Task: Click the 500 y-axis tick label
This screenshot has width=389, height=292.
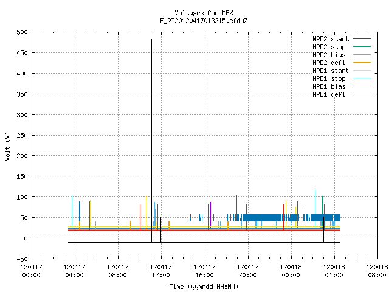Action: (x=22, y=32)
